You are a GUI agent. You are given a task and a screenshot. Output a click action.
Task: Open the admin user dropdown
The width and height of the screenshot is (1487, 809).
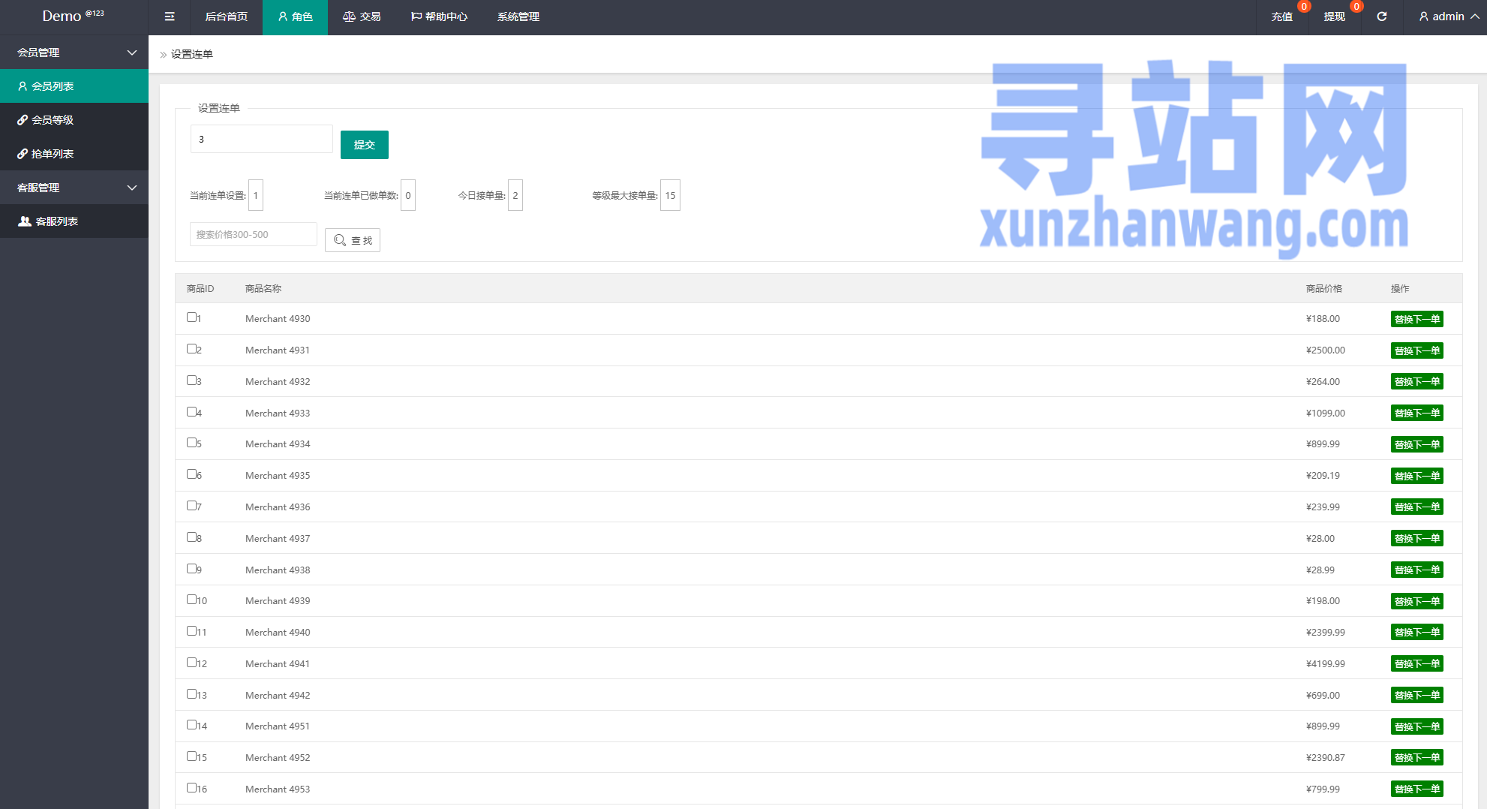1448,17
